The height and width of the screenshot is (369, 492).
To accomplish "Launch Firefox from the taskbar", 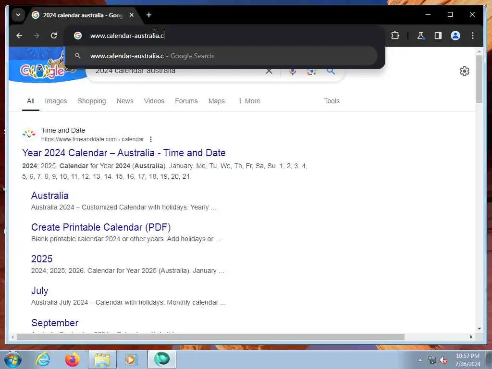I will [72, 359].
